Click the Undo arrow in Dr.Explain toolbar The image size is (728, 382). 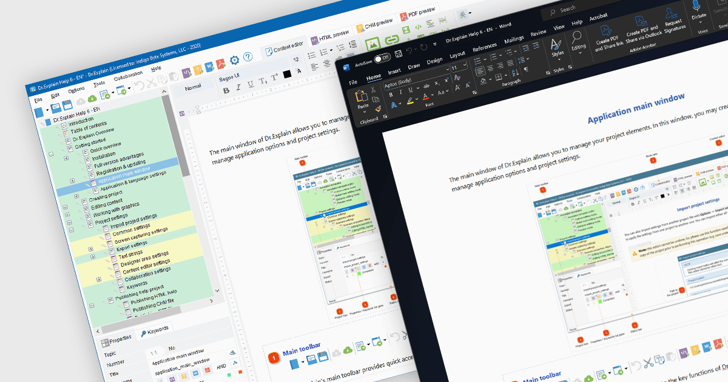139,85
